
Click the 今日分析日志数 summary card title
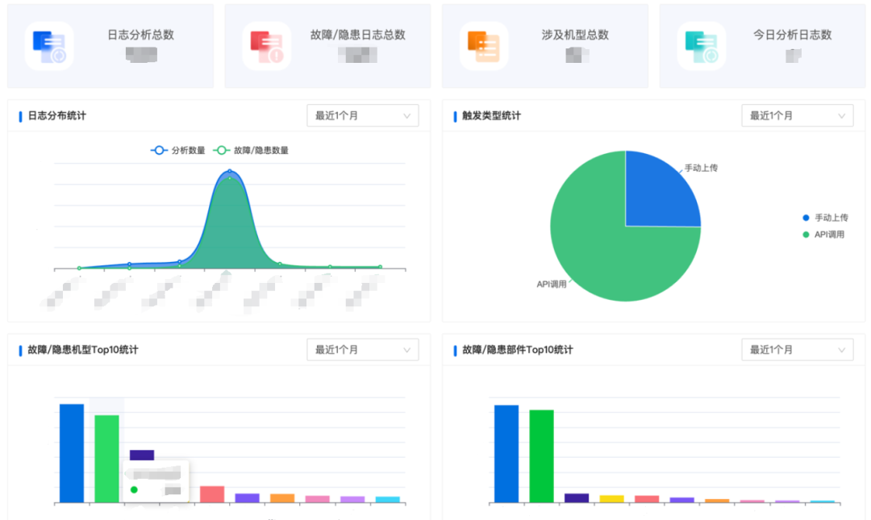(792, 35)
